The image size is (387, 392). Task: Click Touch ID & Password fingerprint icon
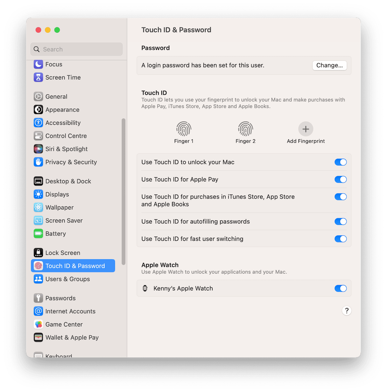pyautogui.click(x=38, y=266)
